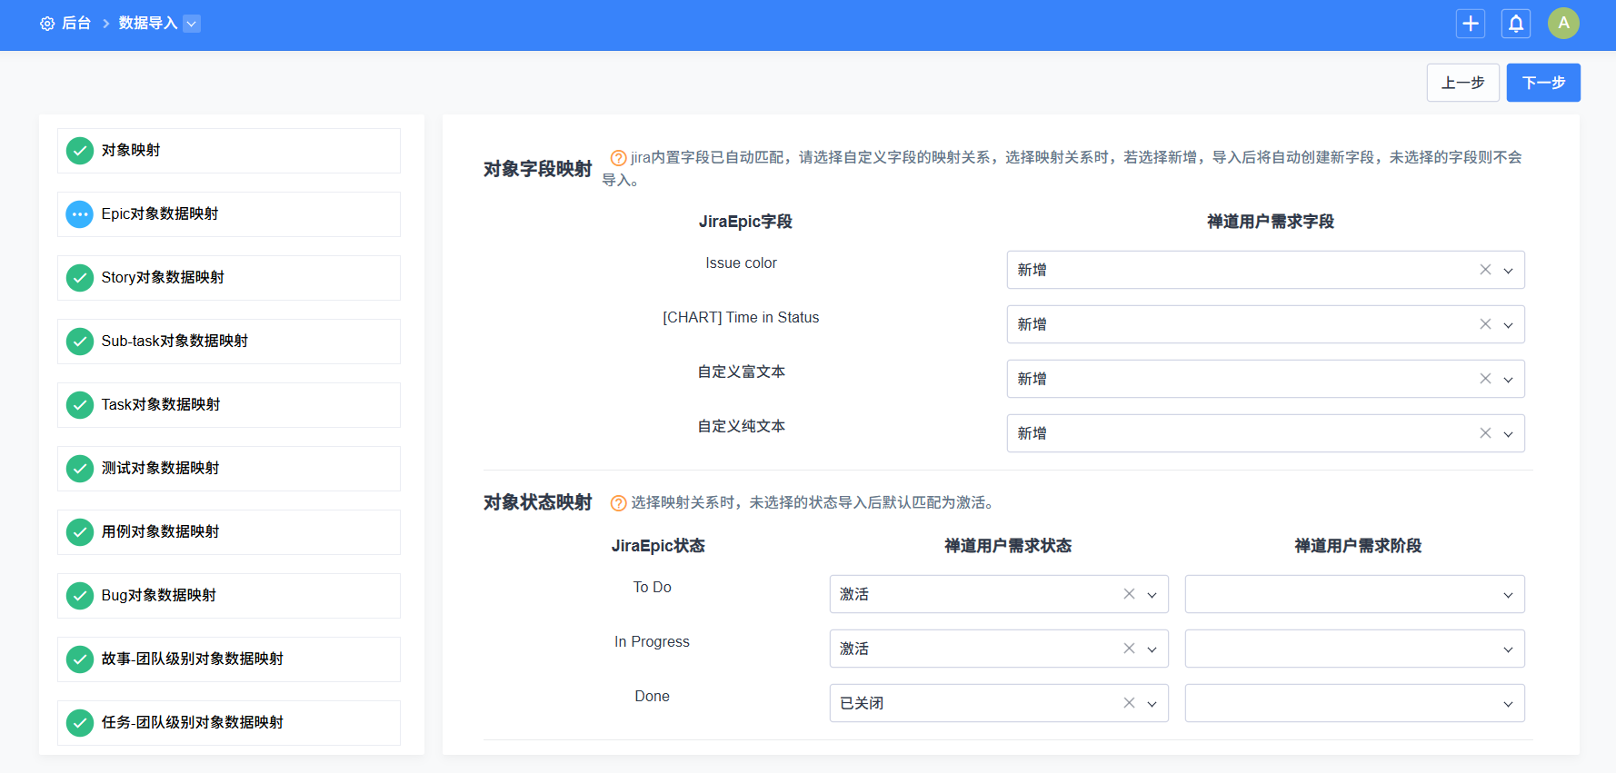Clear the To Do status mapping
This screenshot has height=773, width=1616.
point(1129,594)
